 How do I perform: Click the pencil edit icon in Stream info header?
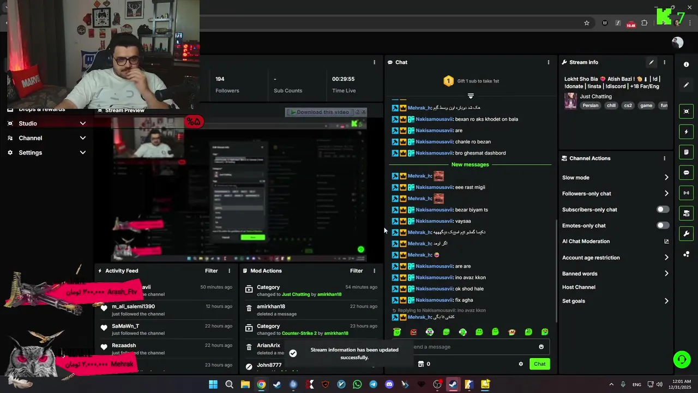(x=651, y=62)
